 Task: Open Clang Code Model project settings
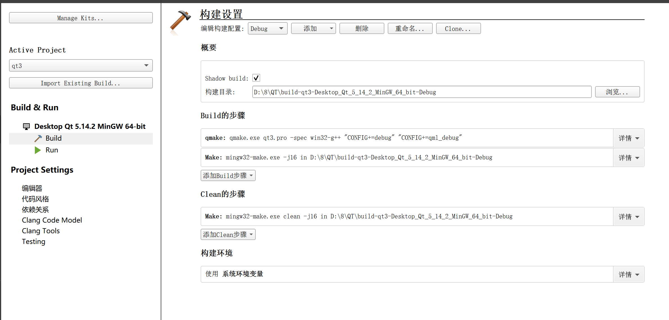(52, 220)
